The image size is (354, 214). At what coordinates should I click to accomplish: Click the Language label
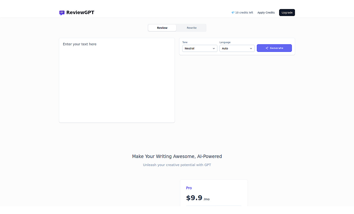coord(225,42)
